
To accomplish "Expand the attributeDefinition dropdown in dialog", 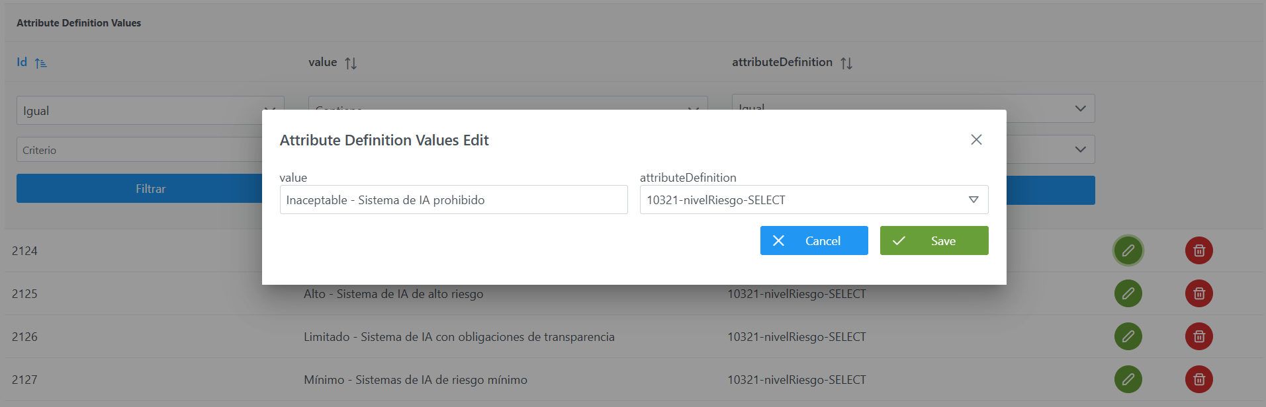I will 973,200.
